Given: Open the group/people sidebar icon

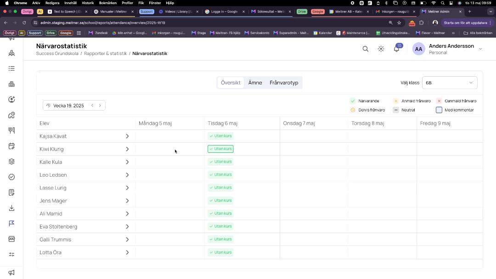Looking at the screenshot, I should [x=11, y=53].
